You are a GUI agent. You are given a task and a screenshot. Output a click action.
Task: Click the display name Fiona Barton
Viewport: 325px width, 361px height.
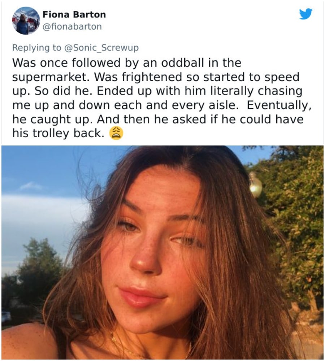click(x=74, y=15)
